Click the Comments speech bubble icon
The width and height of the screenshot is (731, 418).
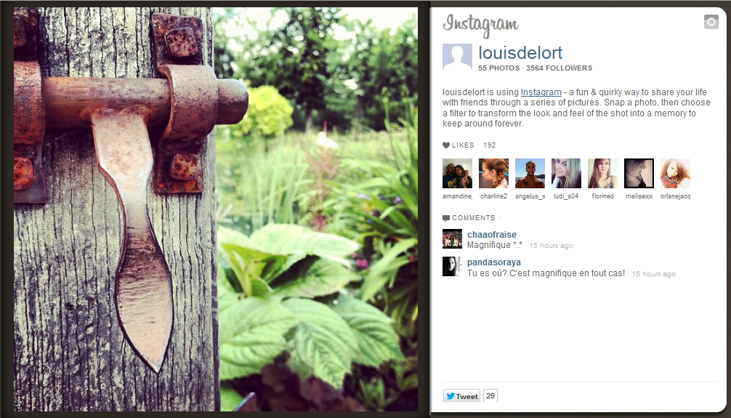tap(446, 218)
